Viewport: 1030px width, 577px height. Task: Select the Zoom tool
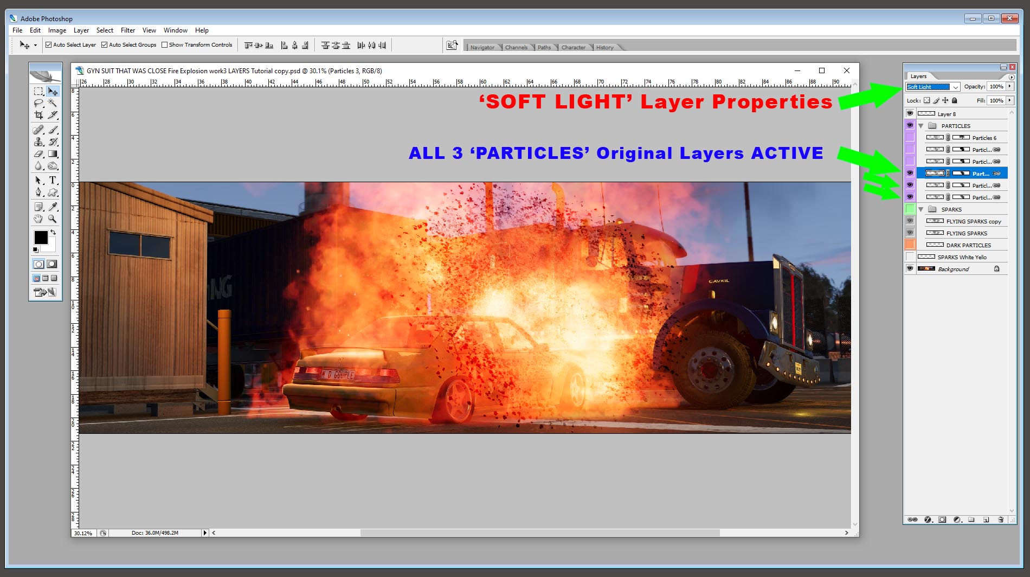[53, 219]
